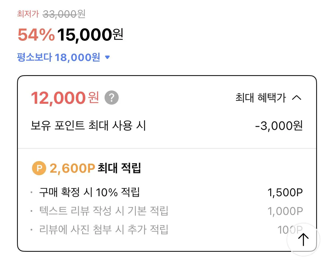Tap the red 최저가 label

tap(28, 14)
